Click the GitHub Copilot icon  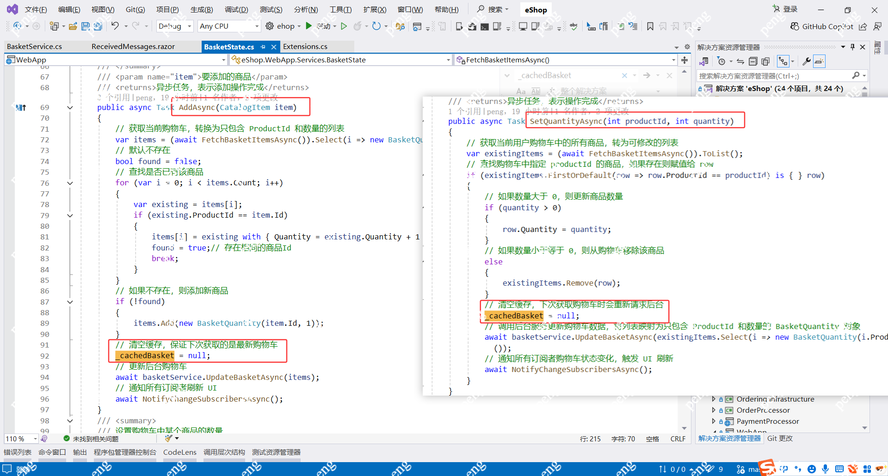coord(795,26)
